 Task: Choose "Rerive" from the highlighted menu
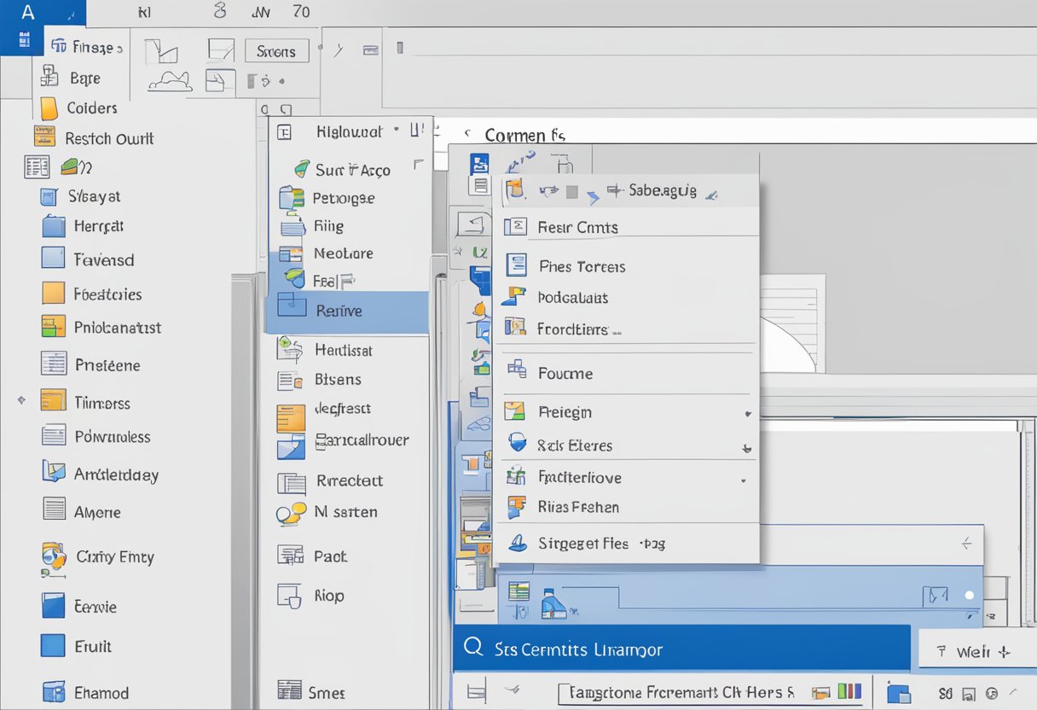350,312
